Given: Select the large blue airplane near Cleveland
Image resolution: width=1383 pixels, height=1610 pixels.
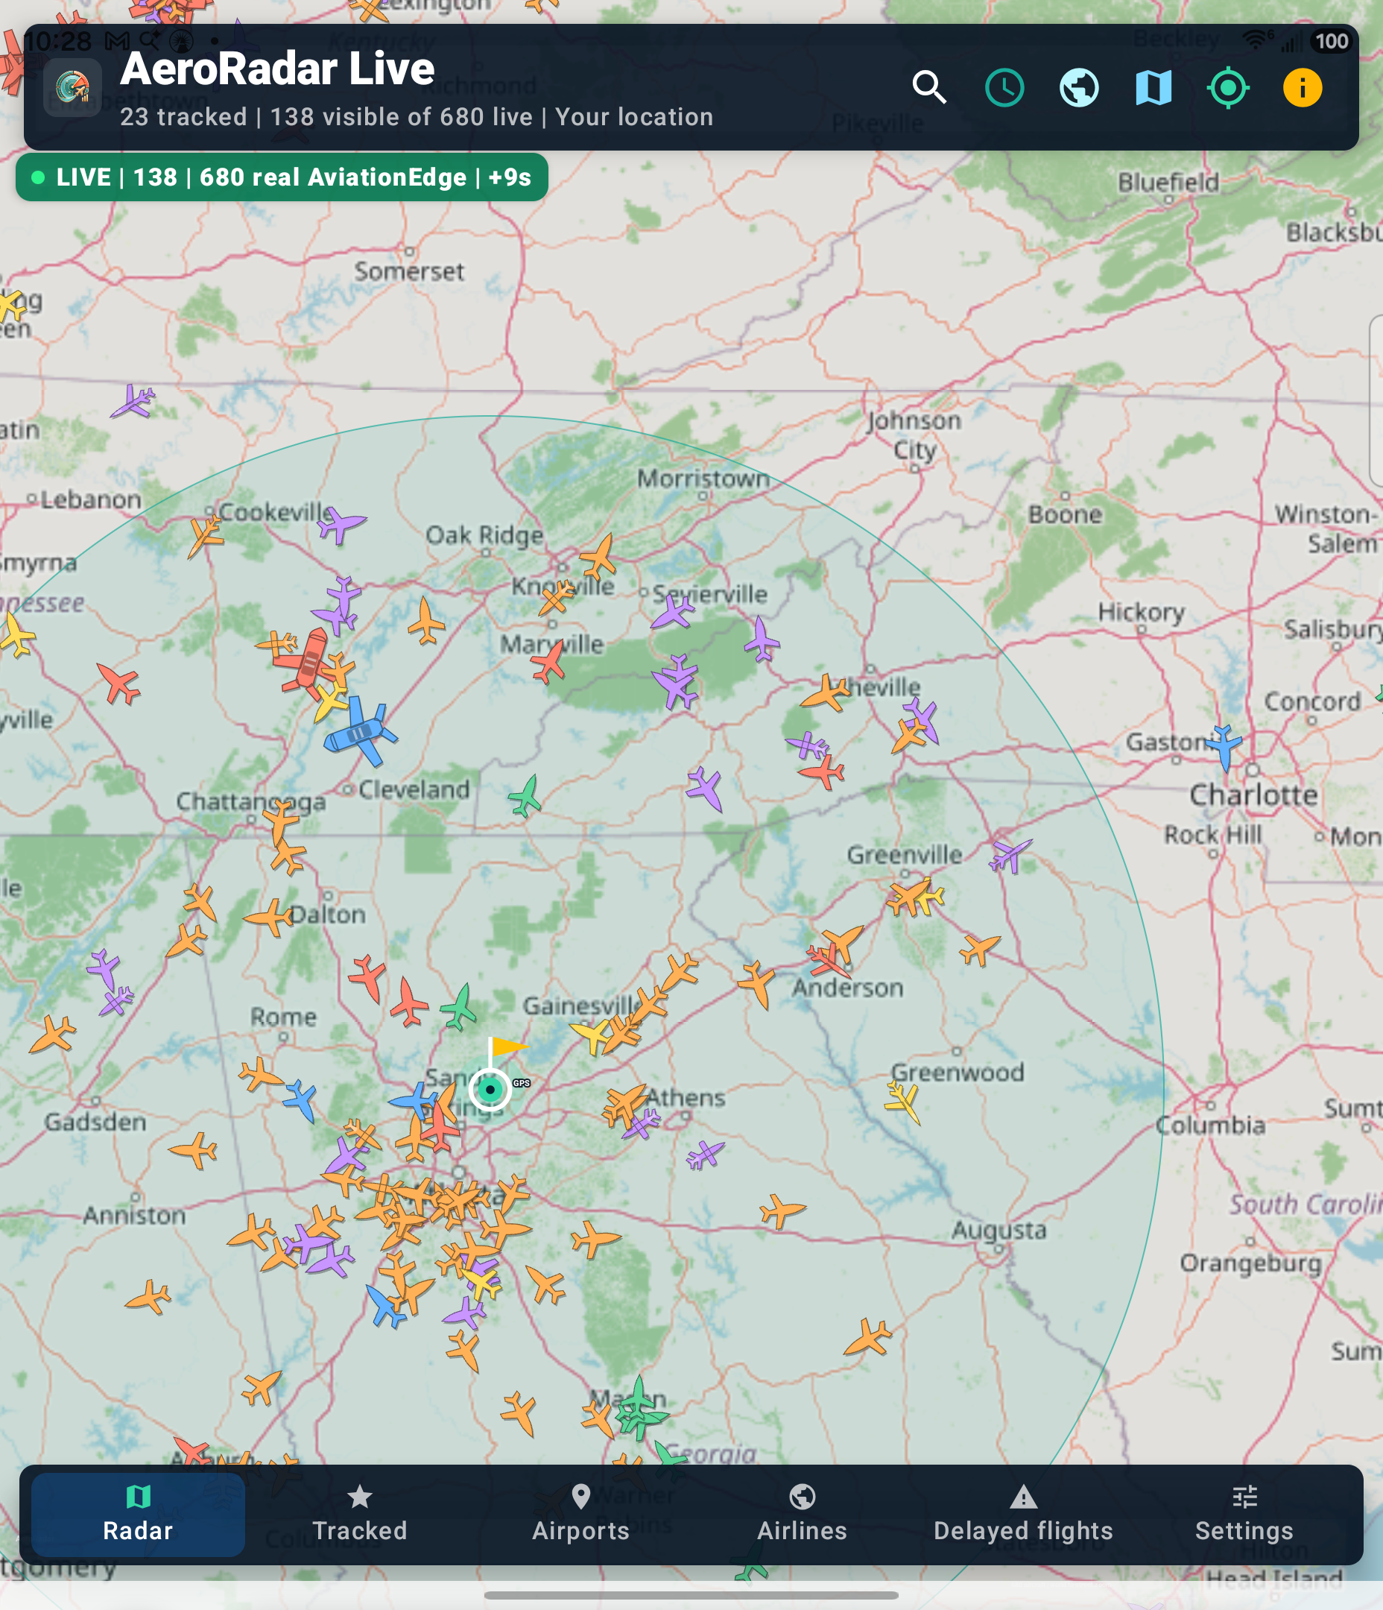Looking at the screenshot, I should [360, 730].
